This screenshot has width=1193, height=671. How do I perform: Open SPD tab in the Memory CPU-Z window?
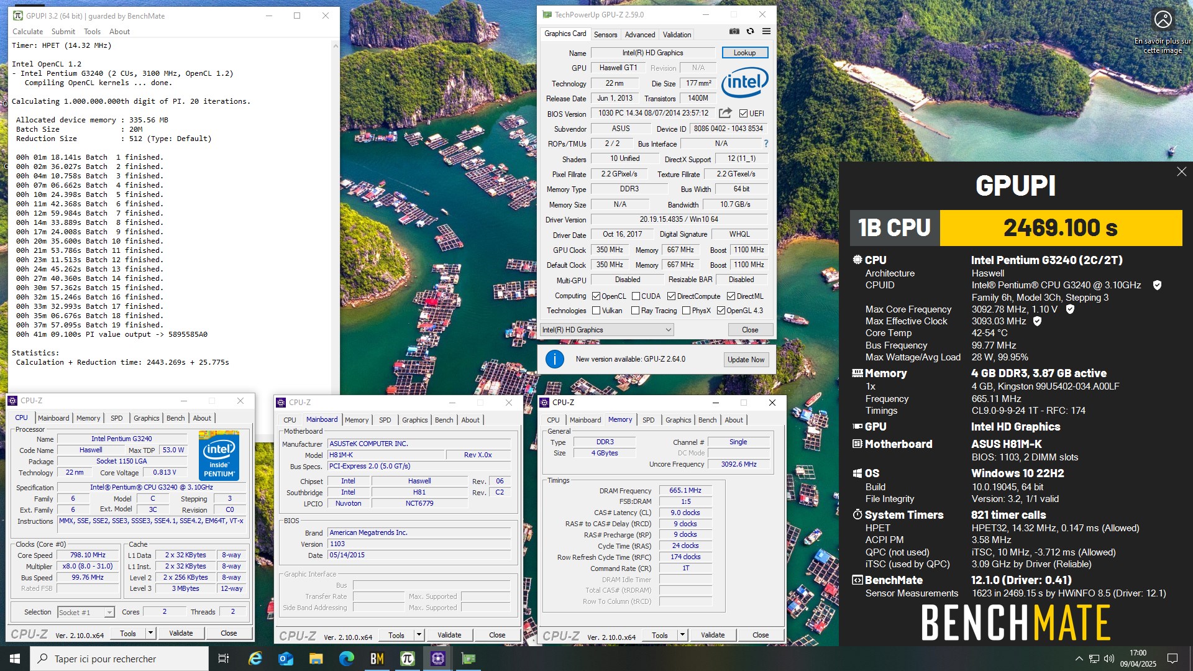[x=648, y=420]
